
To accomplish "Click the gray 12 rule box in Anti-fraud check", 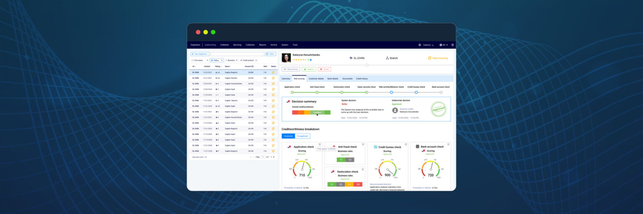I will pyautogui.click(x=350, y=160).
